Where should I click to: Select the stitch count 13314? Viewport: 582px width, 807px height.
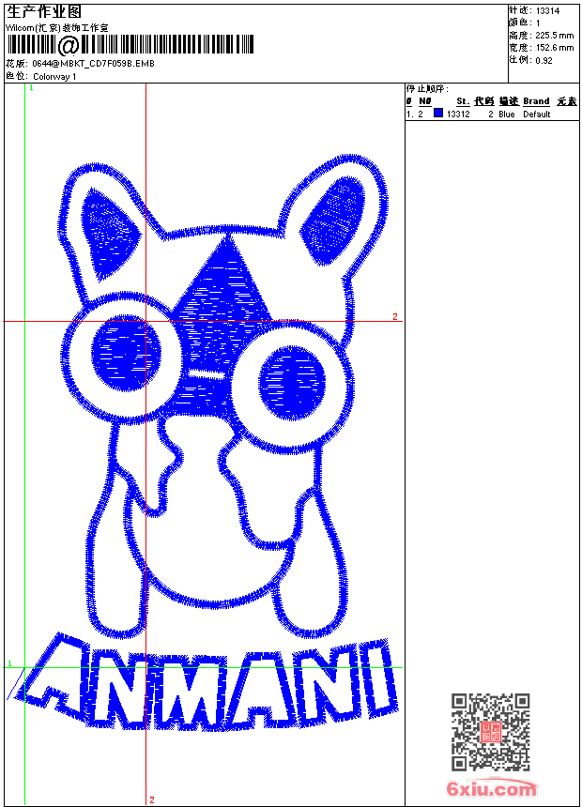[547, 11]
